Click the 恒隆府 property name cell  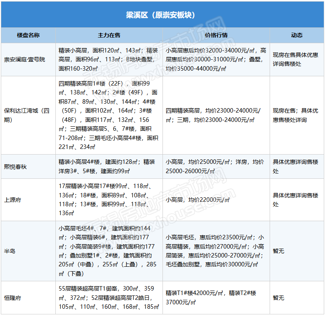click(13, 298)
